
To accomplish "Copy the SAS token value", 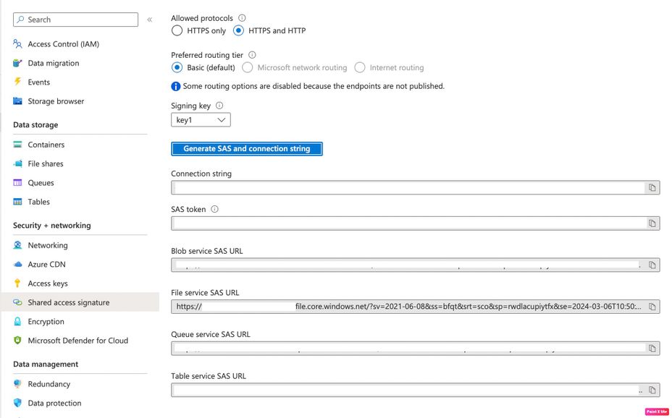I will (x=652, y=223).
